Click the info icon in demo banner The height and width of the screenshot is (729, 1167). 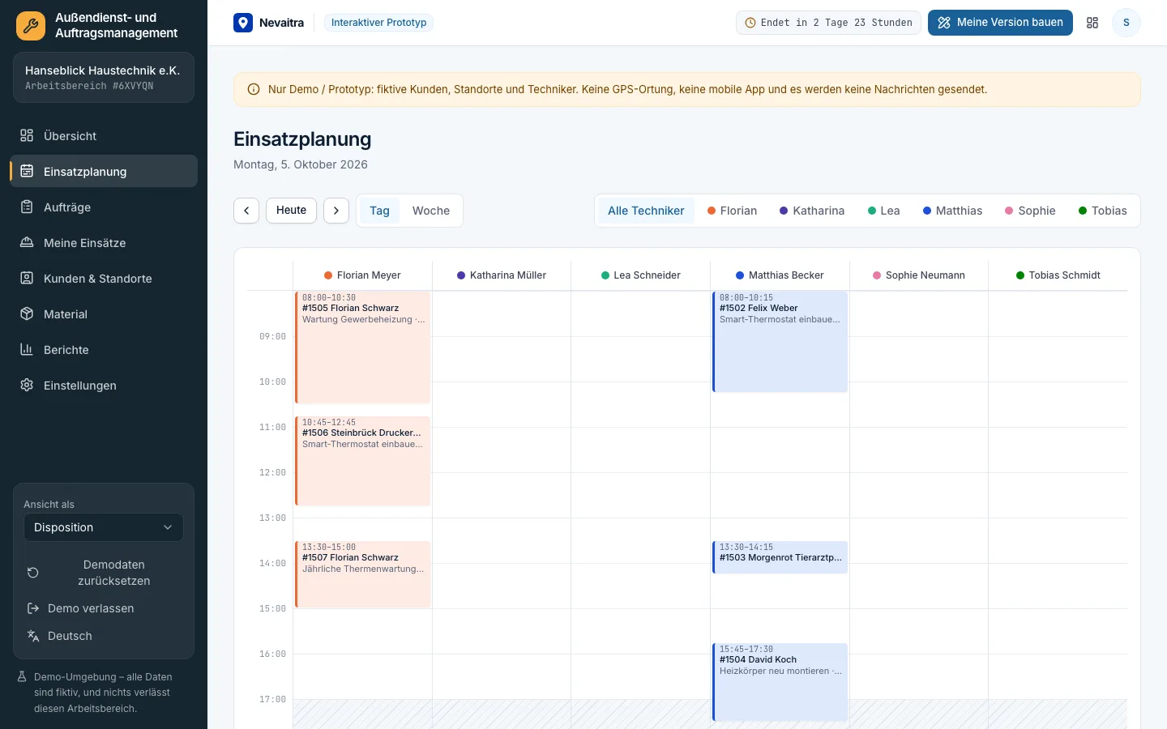[254, 89]
